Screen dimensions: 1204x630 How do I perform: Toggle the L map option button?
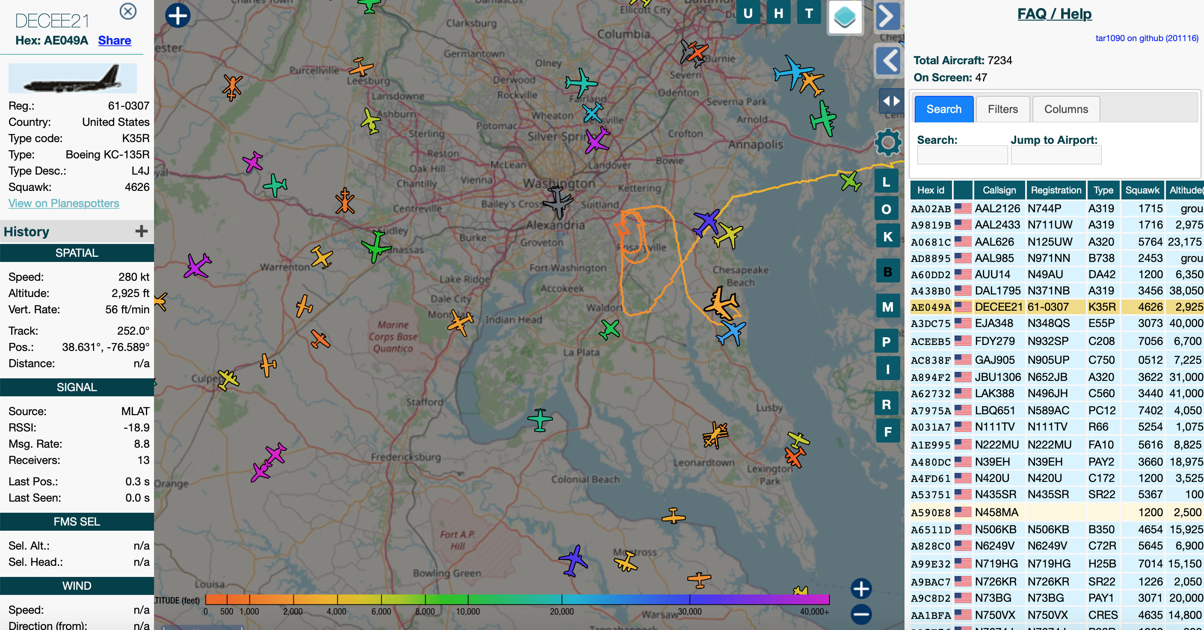click(x=886, y=182)
